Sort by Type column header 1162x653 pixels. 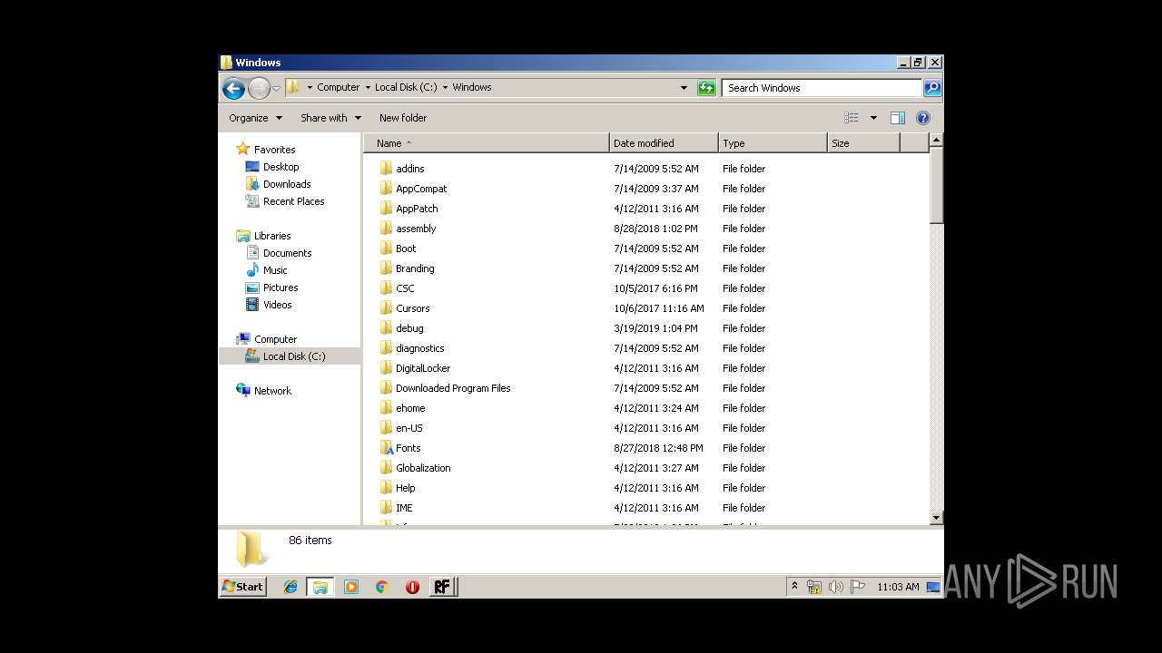pyautogui.click(x=773, y=143)
